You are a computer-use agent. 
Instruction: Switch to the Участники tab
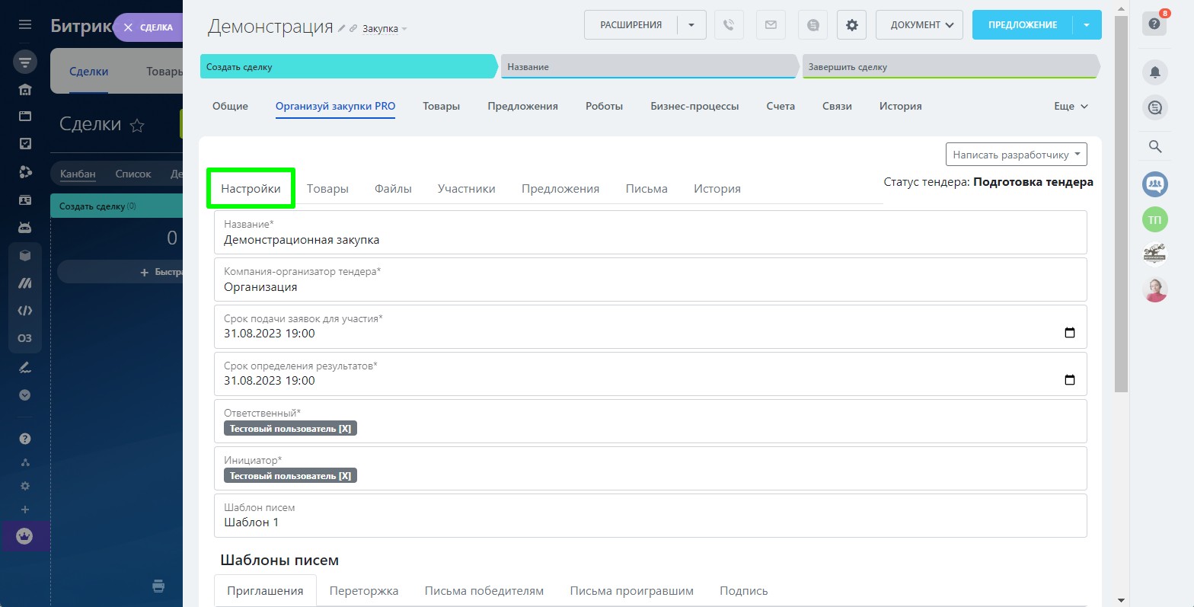[x=466, y=189]
